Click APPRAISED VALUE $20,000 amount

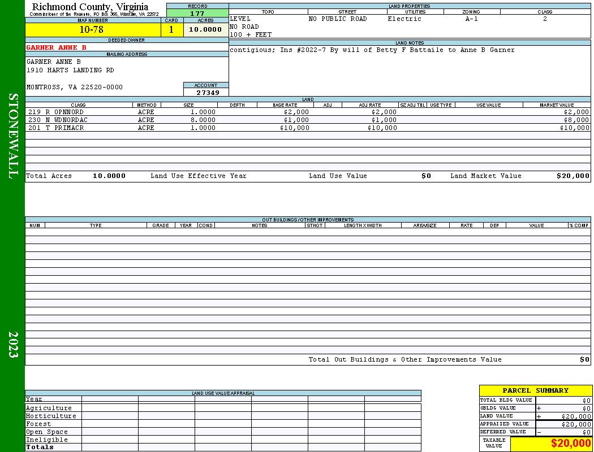[x=576, y=424]
